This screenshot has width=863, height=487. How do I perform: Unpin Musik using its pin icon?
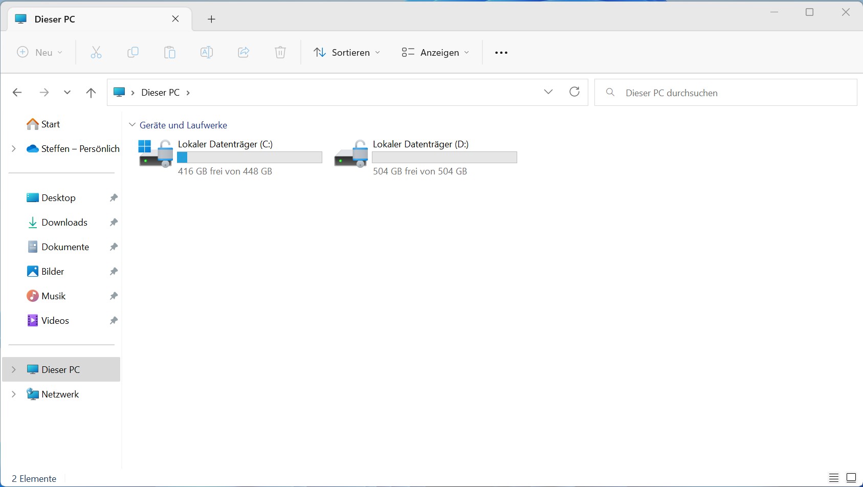coord(114,296)
